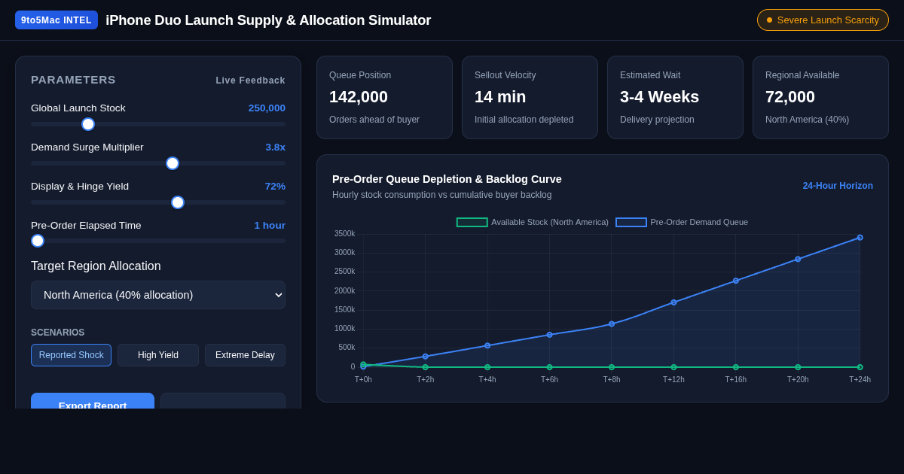Image resolution: width=904 pixels, height=474 pixels.
Task: Open the Target Region Allocation dropdown
Action: [158, 295]
